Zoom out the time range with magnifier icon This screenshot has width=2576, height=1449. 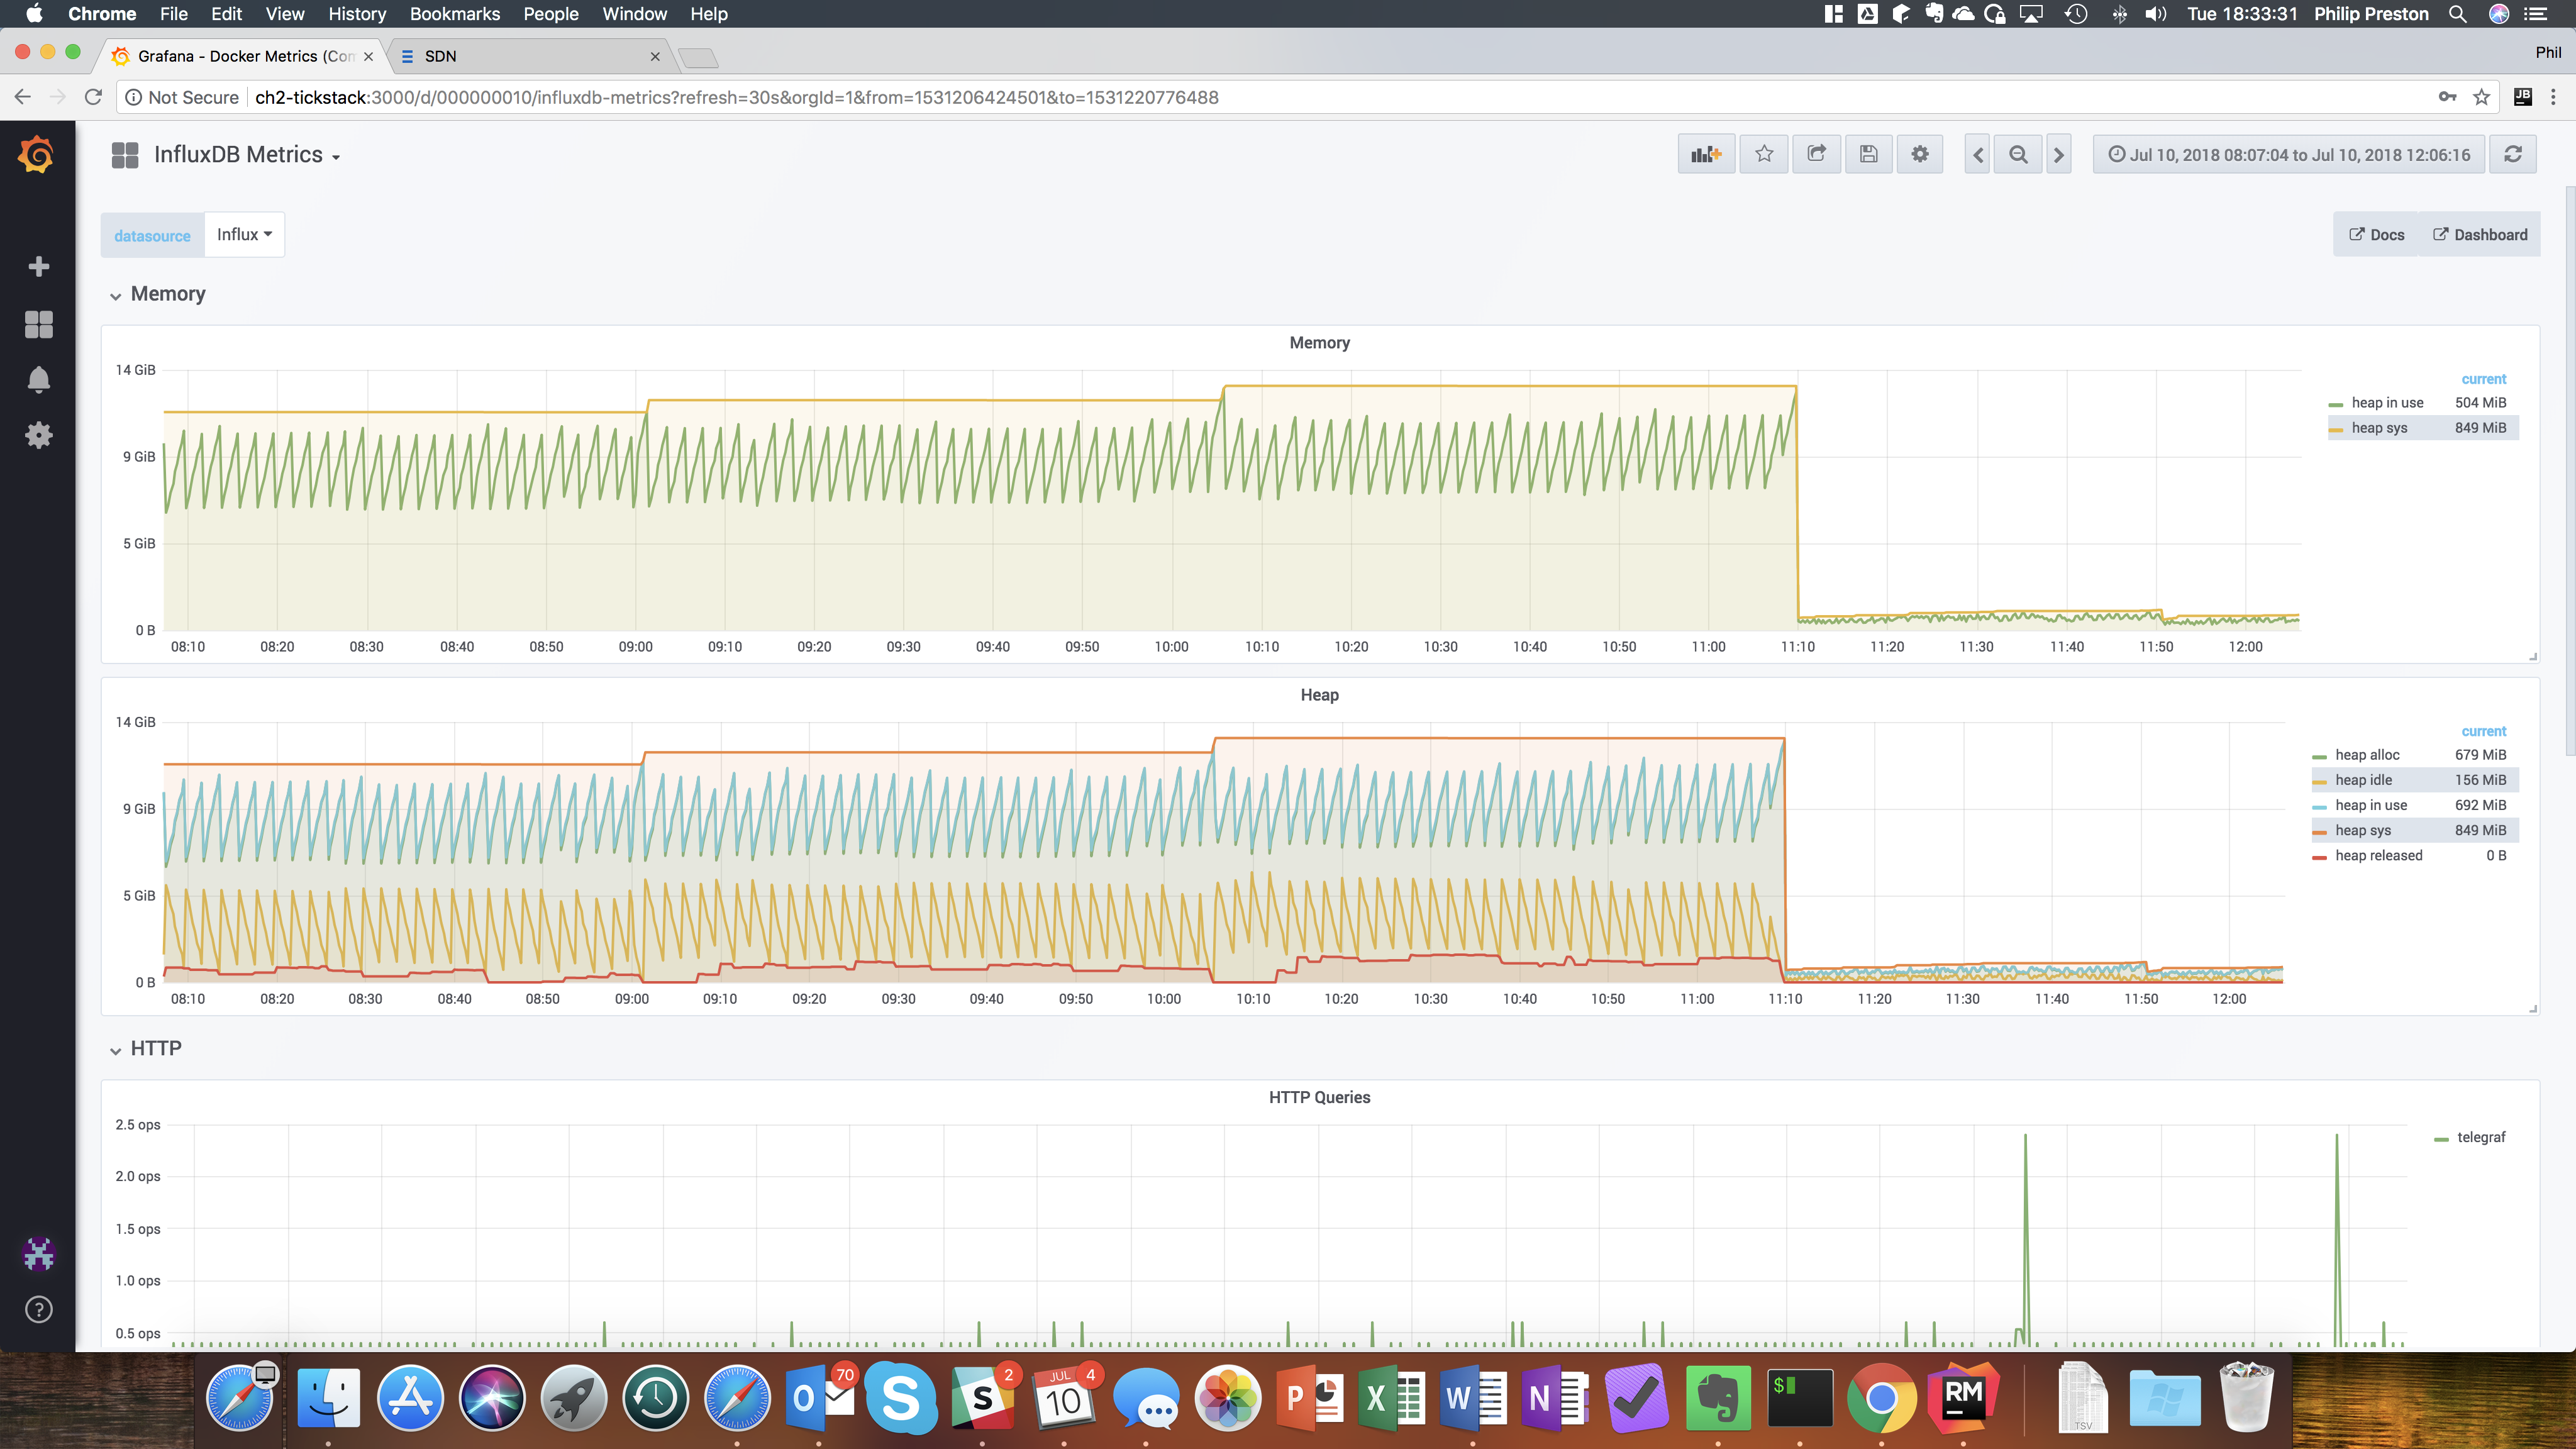tap(2018, 154)
